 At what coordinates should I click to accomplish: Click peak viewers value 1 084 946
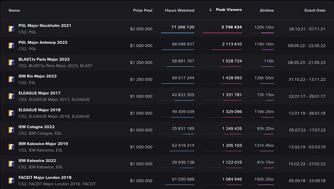232,179
